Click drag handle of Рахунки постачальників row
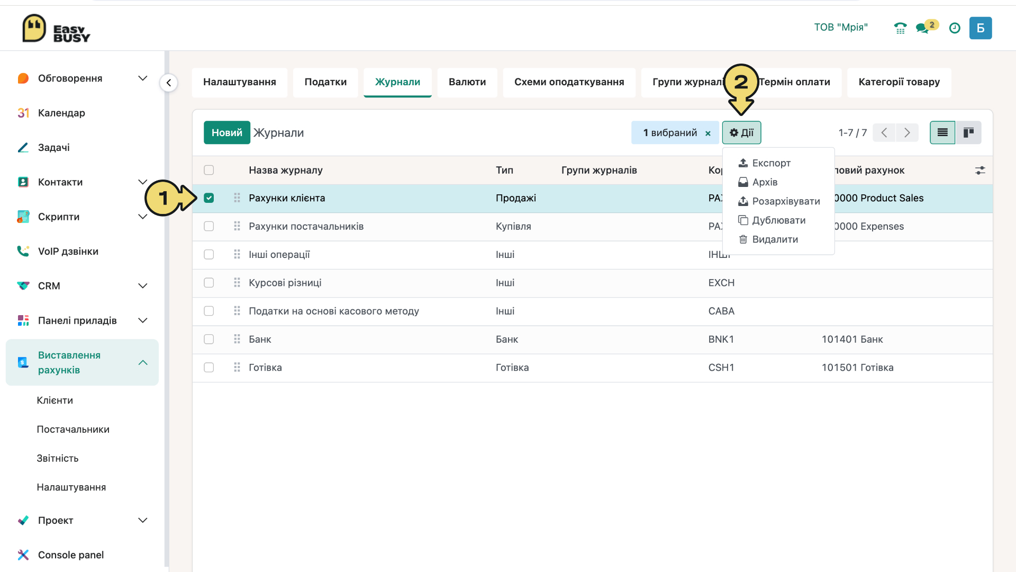The width and height of the screenshot is (1016, 572). (x=237, y=226)
